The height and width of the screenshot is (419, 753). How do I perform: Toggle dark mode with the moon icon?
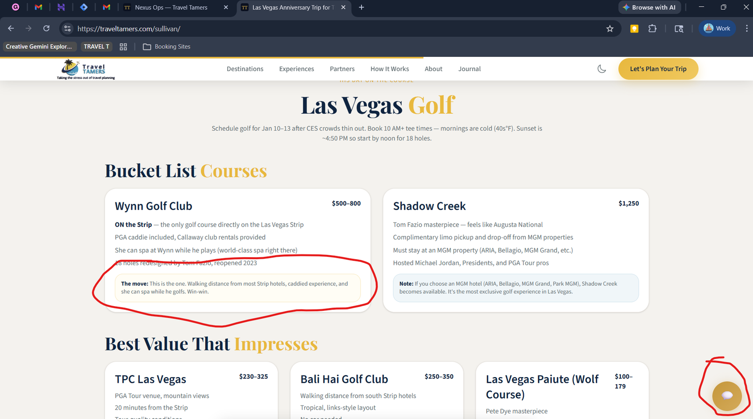601,69
